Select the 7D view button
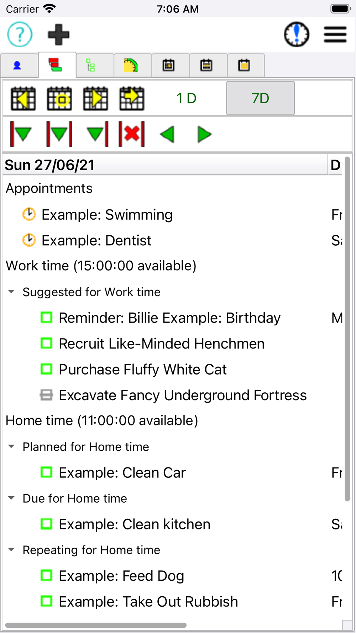 pyautogui.click(x=260, y=98)
